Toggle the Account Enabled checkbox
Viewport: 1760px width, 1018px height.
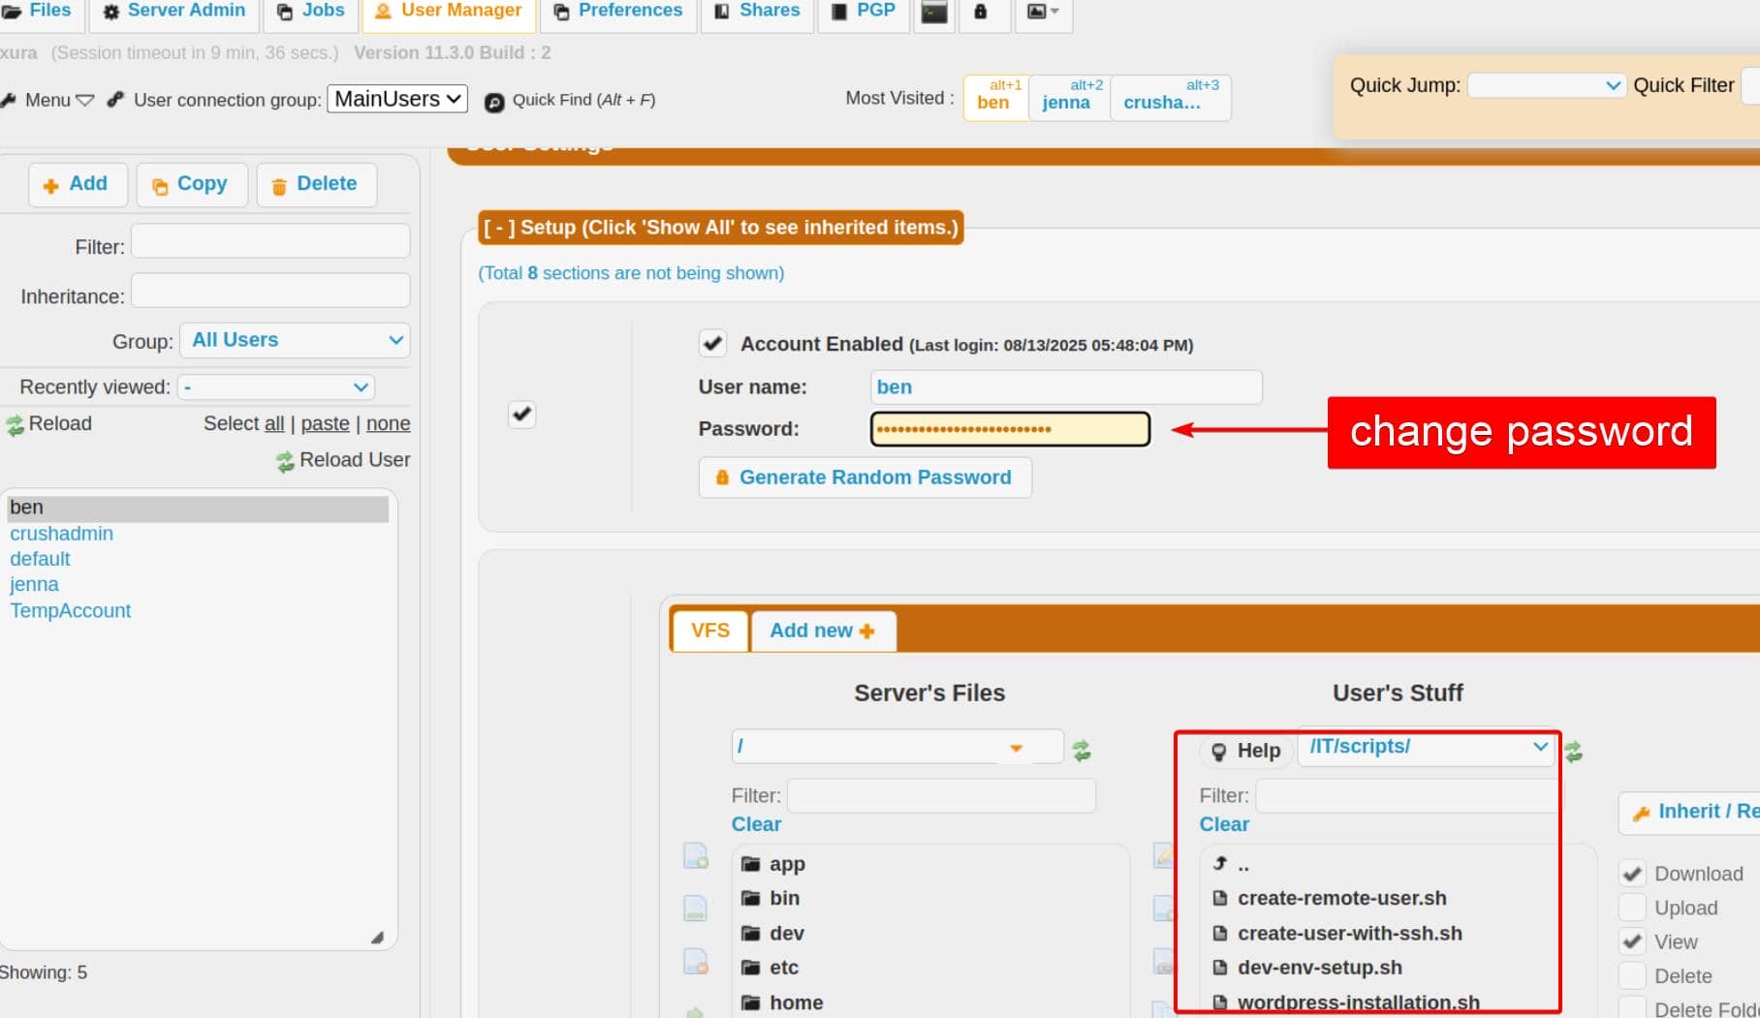pyautogui.click(x=713, y=344)
